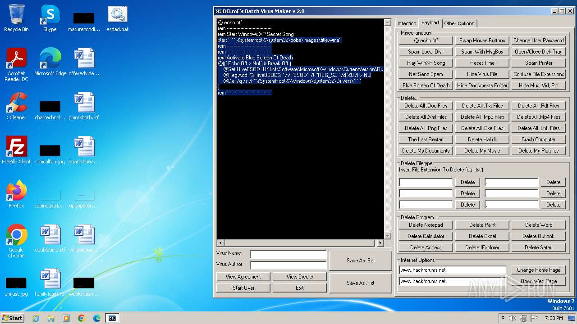Open the volume control tray icon
Viewport: 577px width, 324px height.
tap(513, 318)
